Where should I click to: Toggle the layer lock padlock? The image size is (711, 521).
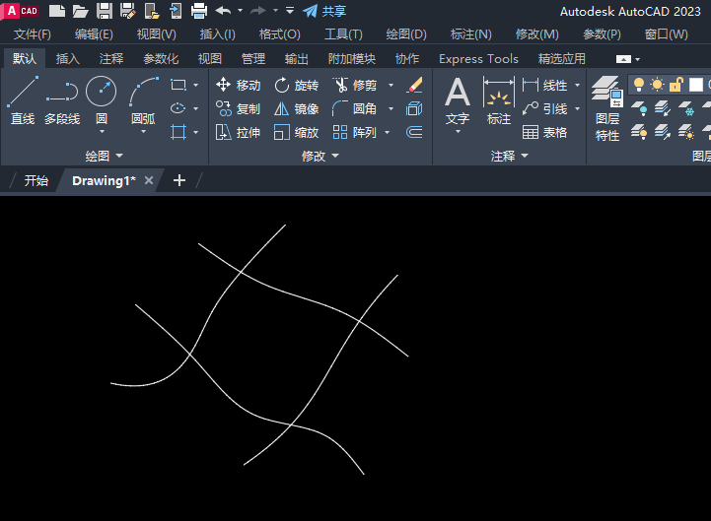click(675, 85)
